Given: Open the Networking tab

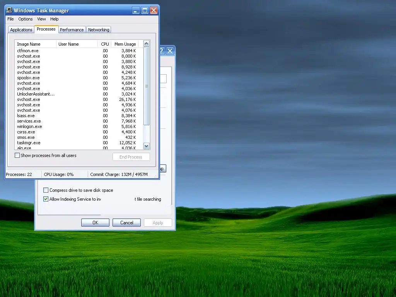Looking at the screenshot, I should point(99,30).
